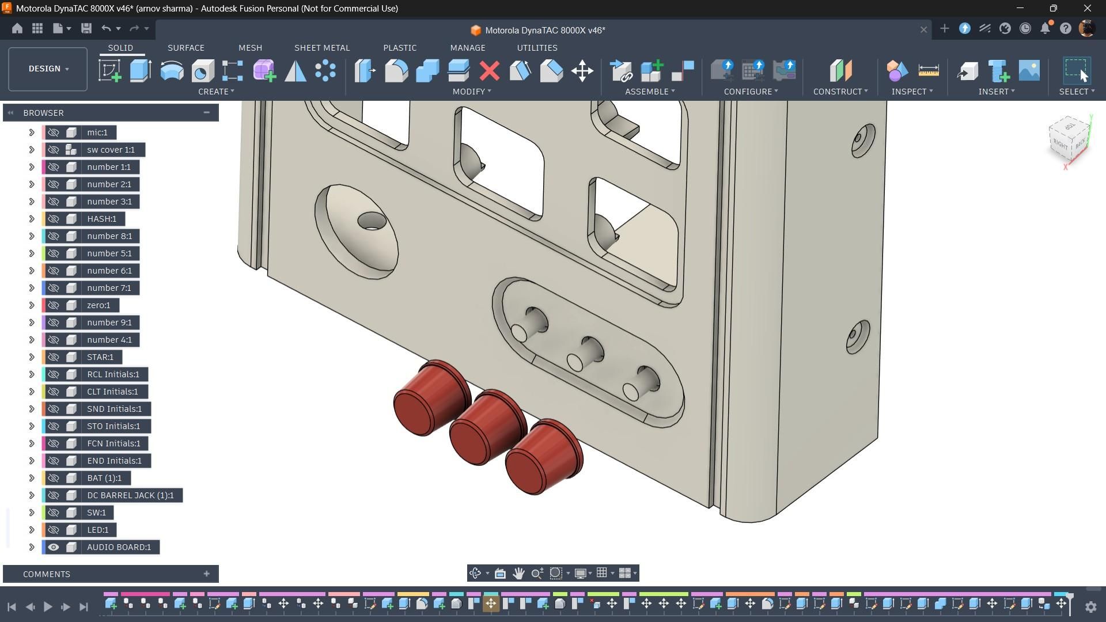The height and width of the screenshot is (622, 1106).
Task: Toggle visibility of STAR:1
Action: (x=54, y=357)
